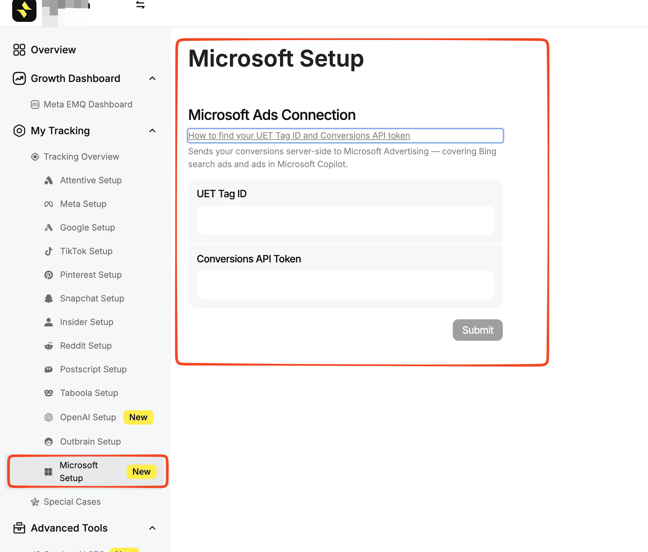Image resolution: width=648 pixels, height=552 pixels.
Task: Click the Reddit alien icon
Action: pyautogui.click(x=49, y=346)
